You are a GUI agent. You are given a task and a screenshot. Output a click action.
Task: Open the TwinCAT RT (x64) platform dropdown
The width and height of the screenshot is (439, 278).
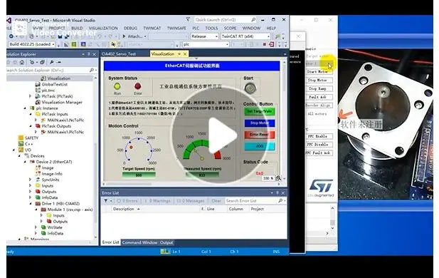tap(245, 36)
